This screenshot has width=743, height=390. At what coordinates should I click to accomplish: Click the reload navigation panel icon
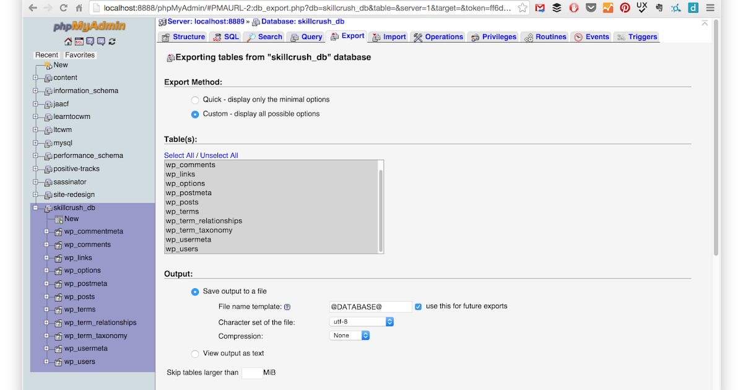click(112, 41)
